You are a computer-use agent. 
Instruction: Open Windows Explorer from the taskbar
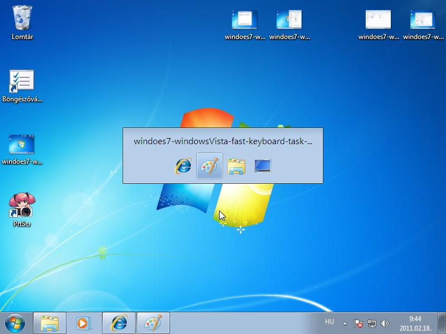coord(50,323)
